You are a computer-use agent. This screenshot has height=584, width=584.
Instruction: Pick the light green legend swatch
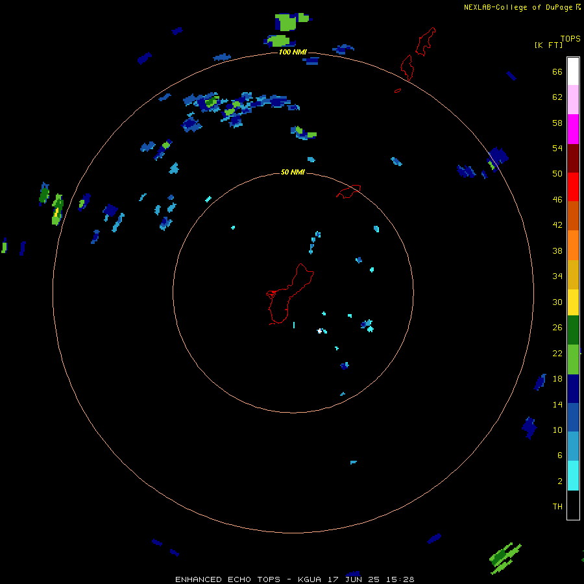pyautogui.click(x=573, y=359)
